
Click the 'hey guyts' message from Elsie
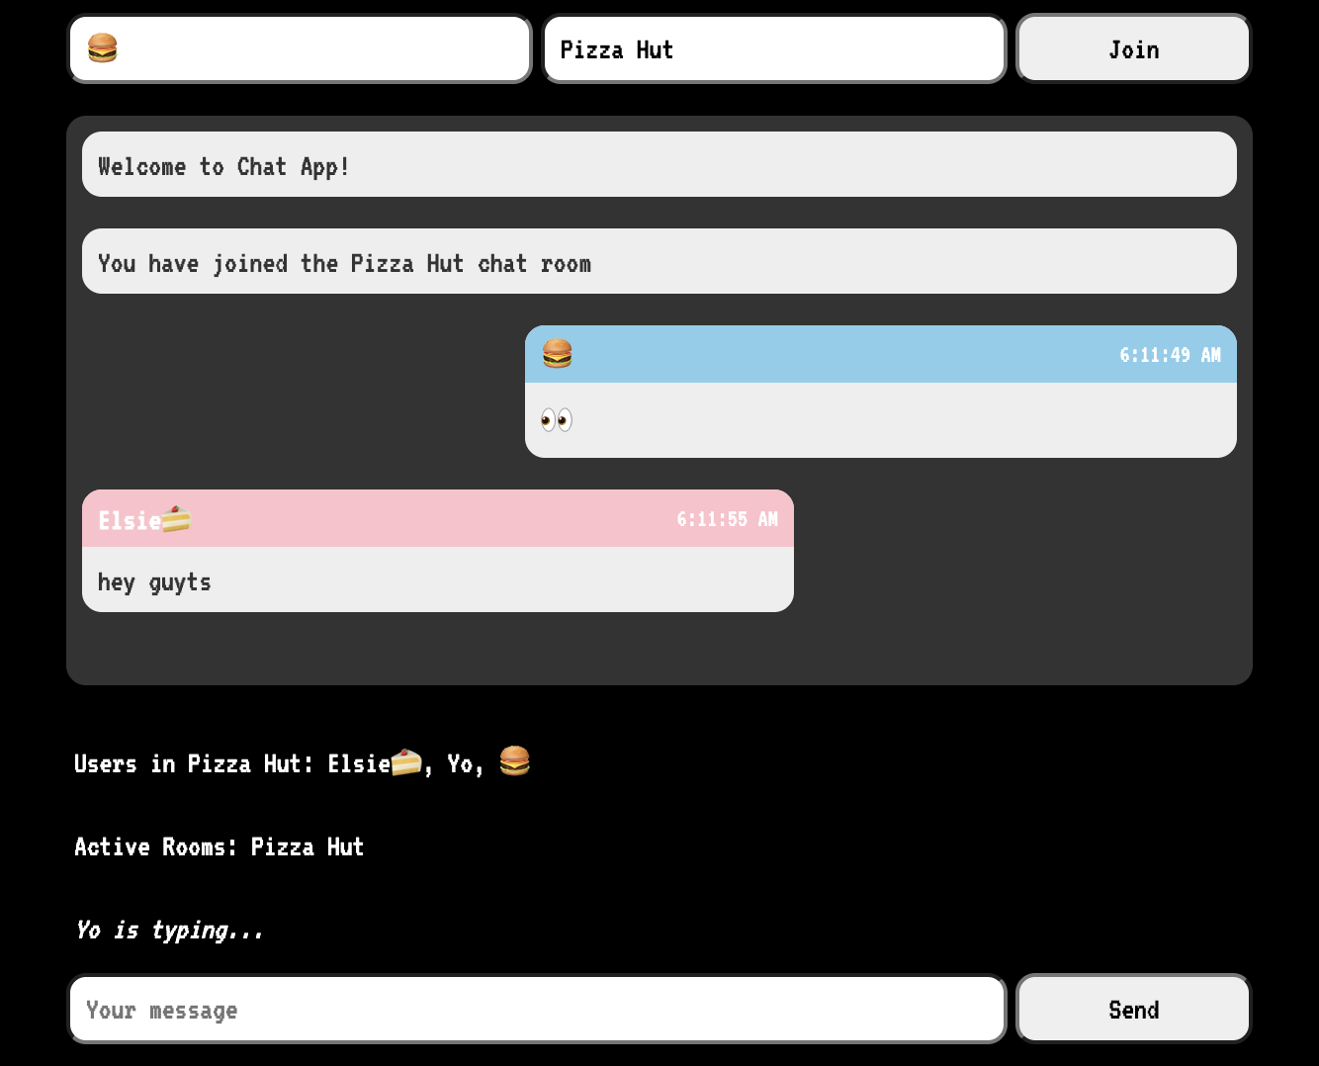click(153, 581)
